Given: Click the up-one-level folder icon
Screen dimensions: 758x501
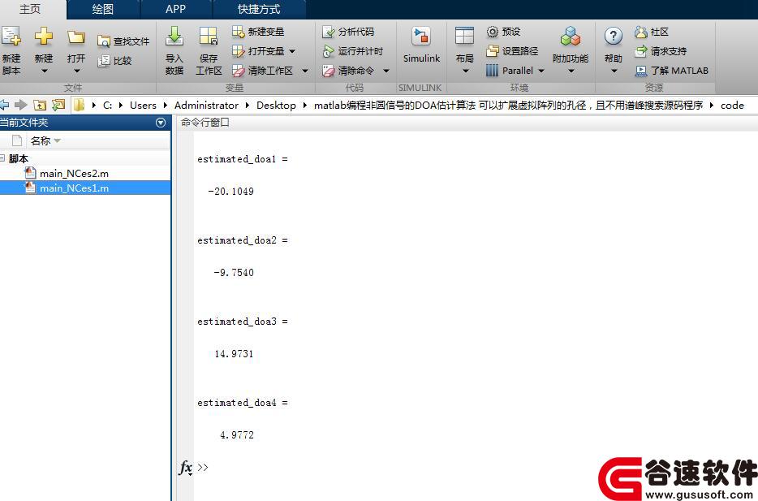Looking at the screenshot, I should pyautogui.click(x=40, y=105).
